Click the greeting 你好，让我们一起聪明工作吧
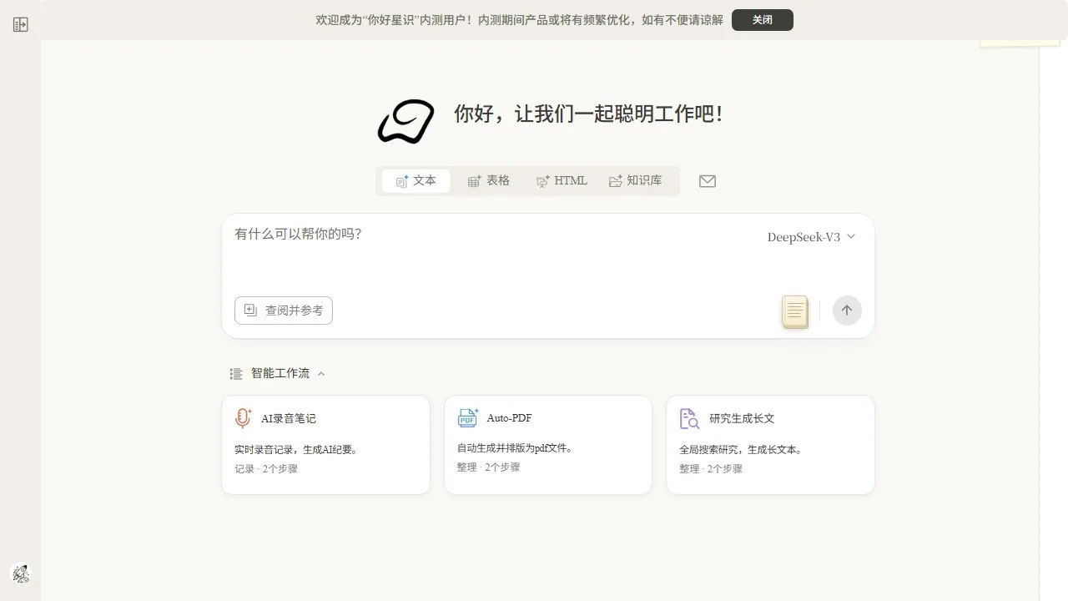 point(588,114)
